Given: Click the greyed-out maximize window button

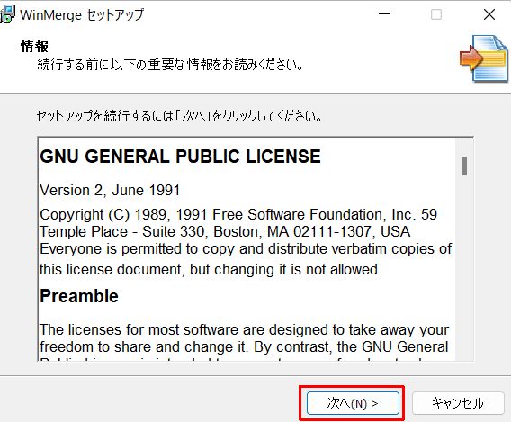Looking at the screenshot, I should 436,14.
